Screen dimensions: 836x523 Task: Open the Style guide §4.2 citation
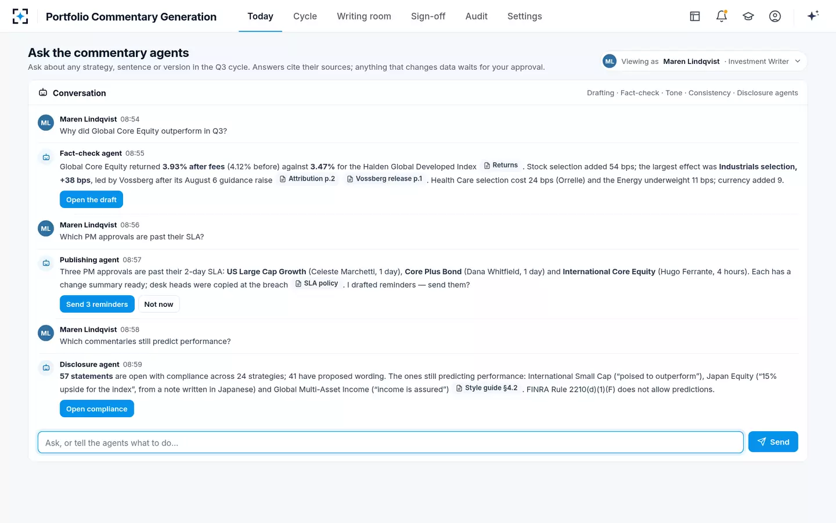coord(487,388)
